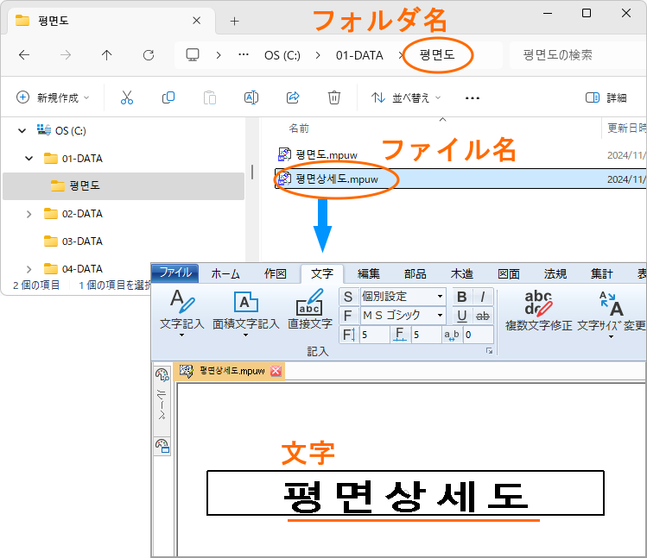The width and height of the screenshot is (647, 558).
Task: Toggle underline text formatting
Action: coord(462,316)
